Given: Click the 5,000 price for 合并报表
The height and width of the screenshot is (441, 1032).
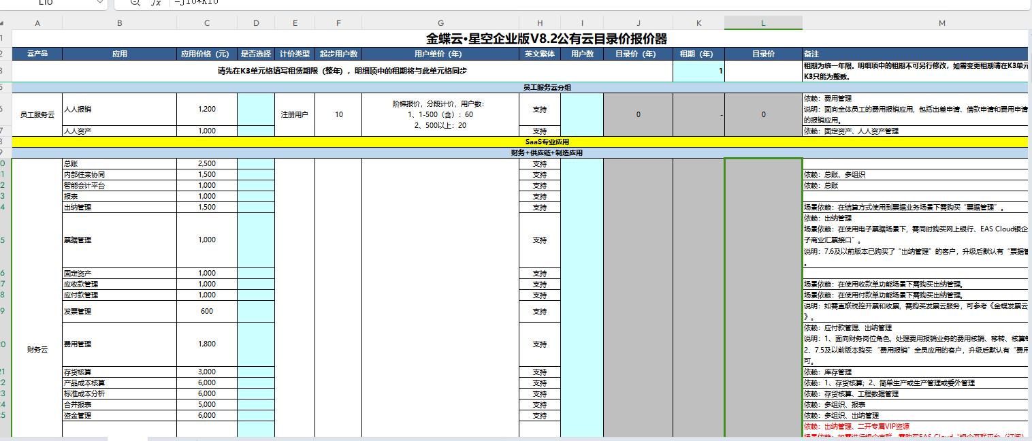Looking at the screenshot, I should point(207,405).
